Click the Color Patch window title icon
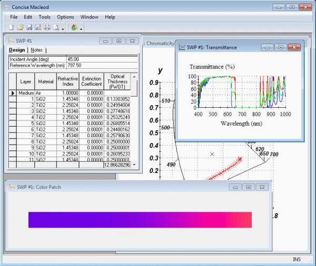Viewport: 316px width, 266px height. (12, 187)
